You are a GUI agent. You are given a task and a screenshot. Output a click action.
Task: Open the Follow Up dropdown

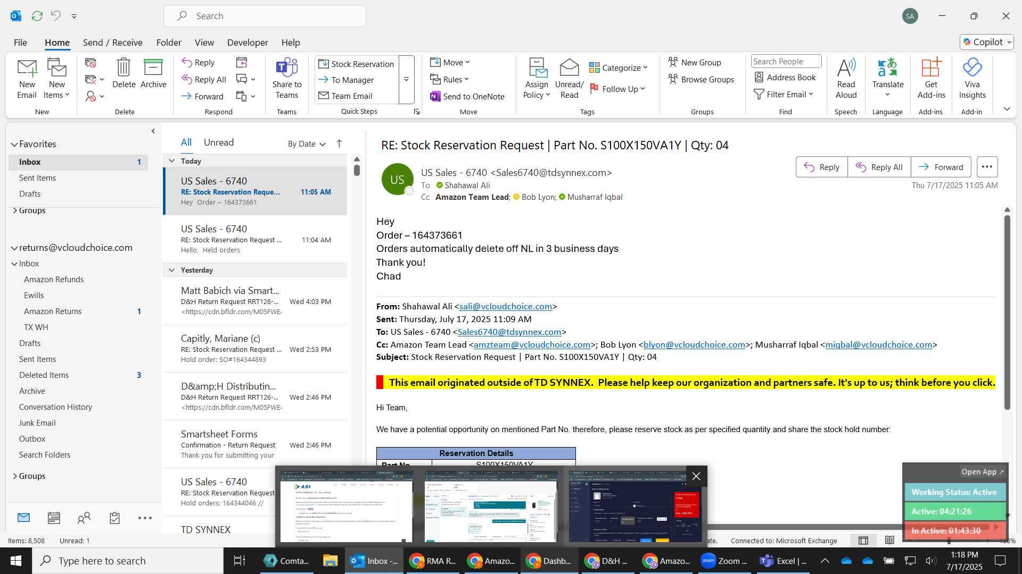(617, 89)
